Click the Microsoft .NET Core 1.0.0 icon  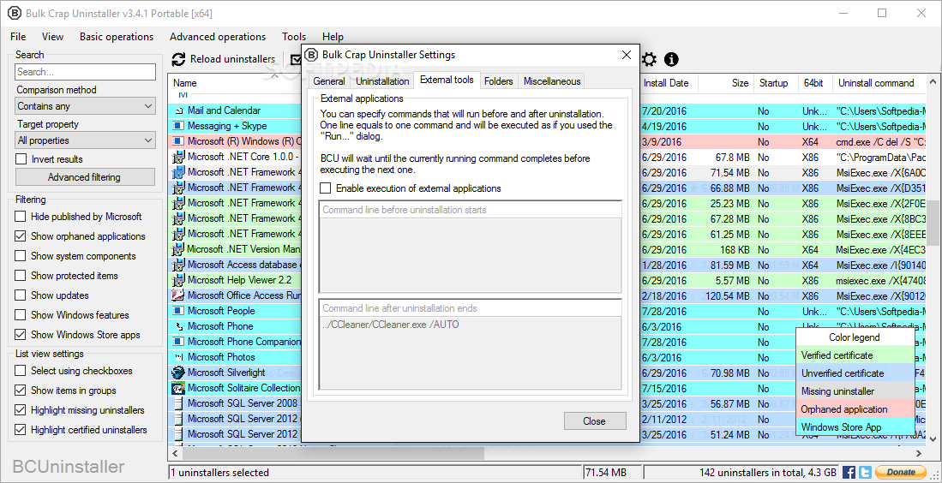click(177, 157)
